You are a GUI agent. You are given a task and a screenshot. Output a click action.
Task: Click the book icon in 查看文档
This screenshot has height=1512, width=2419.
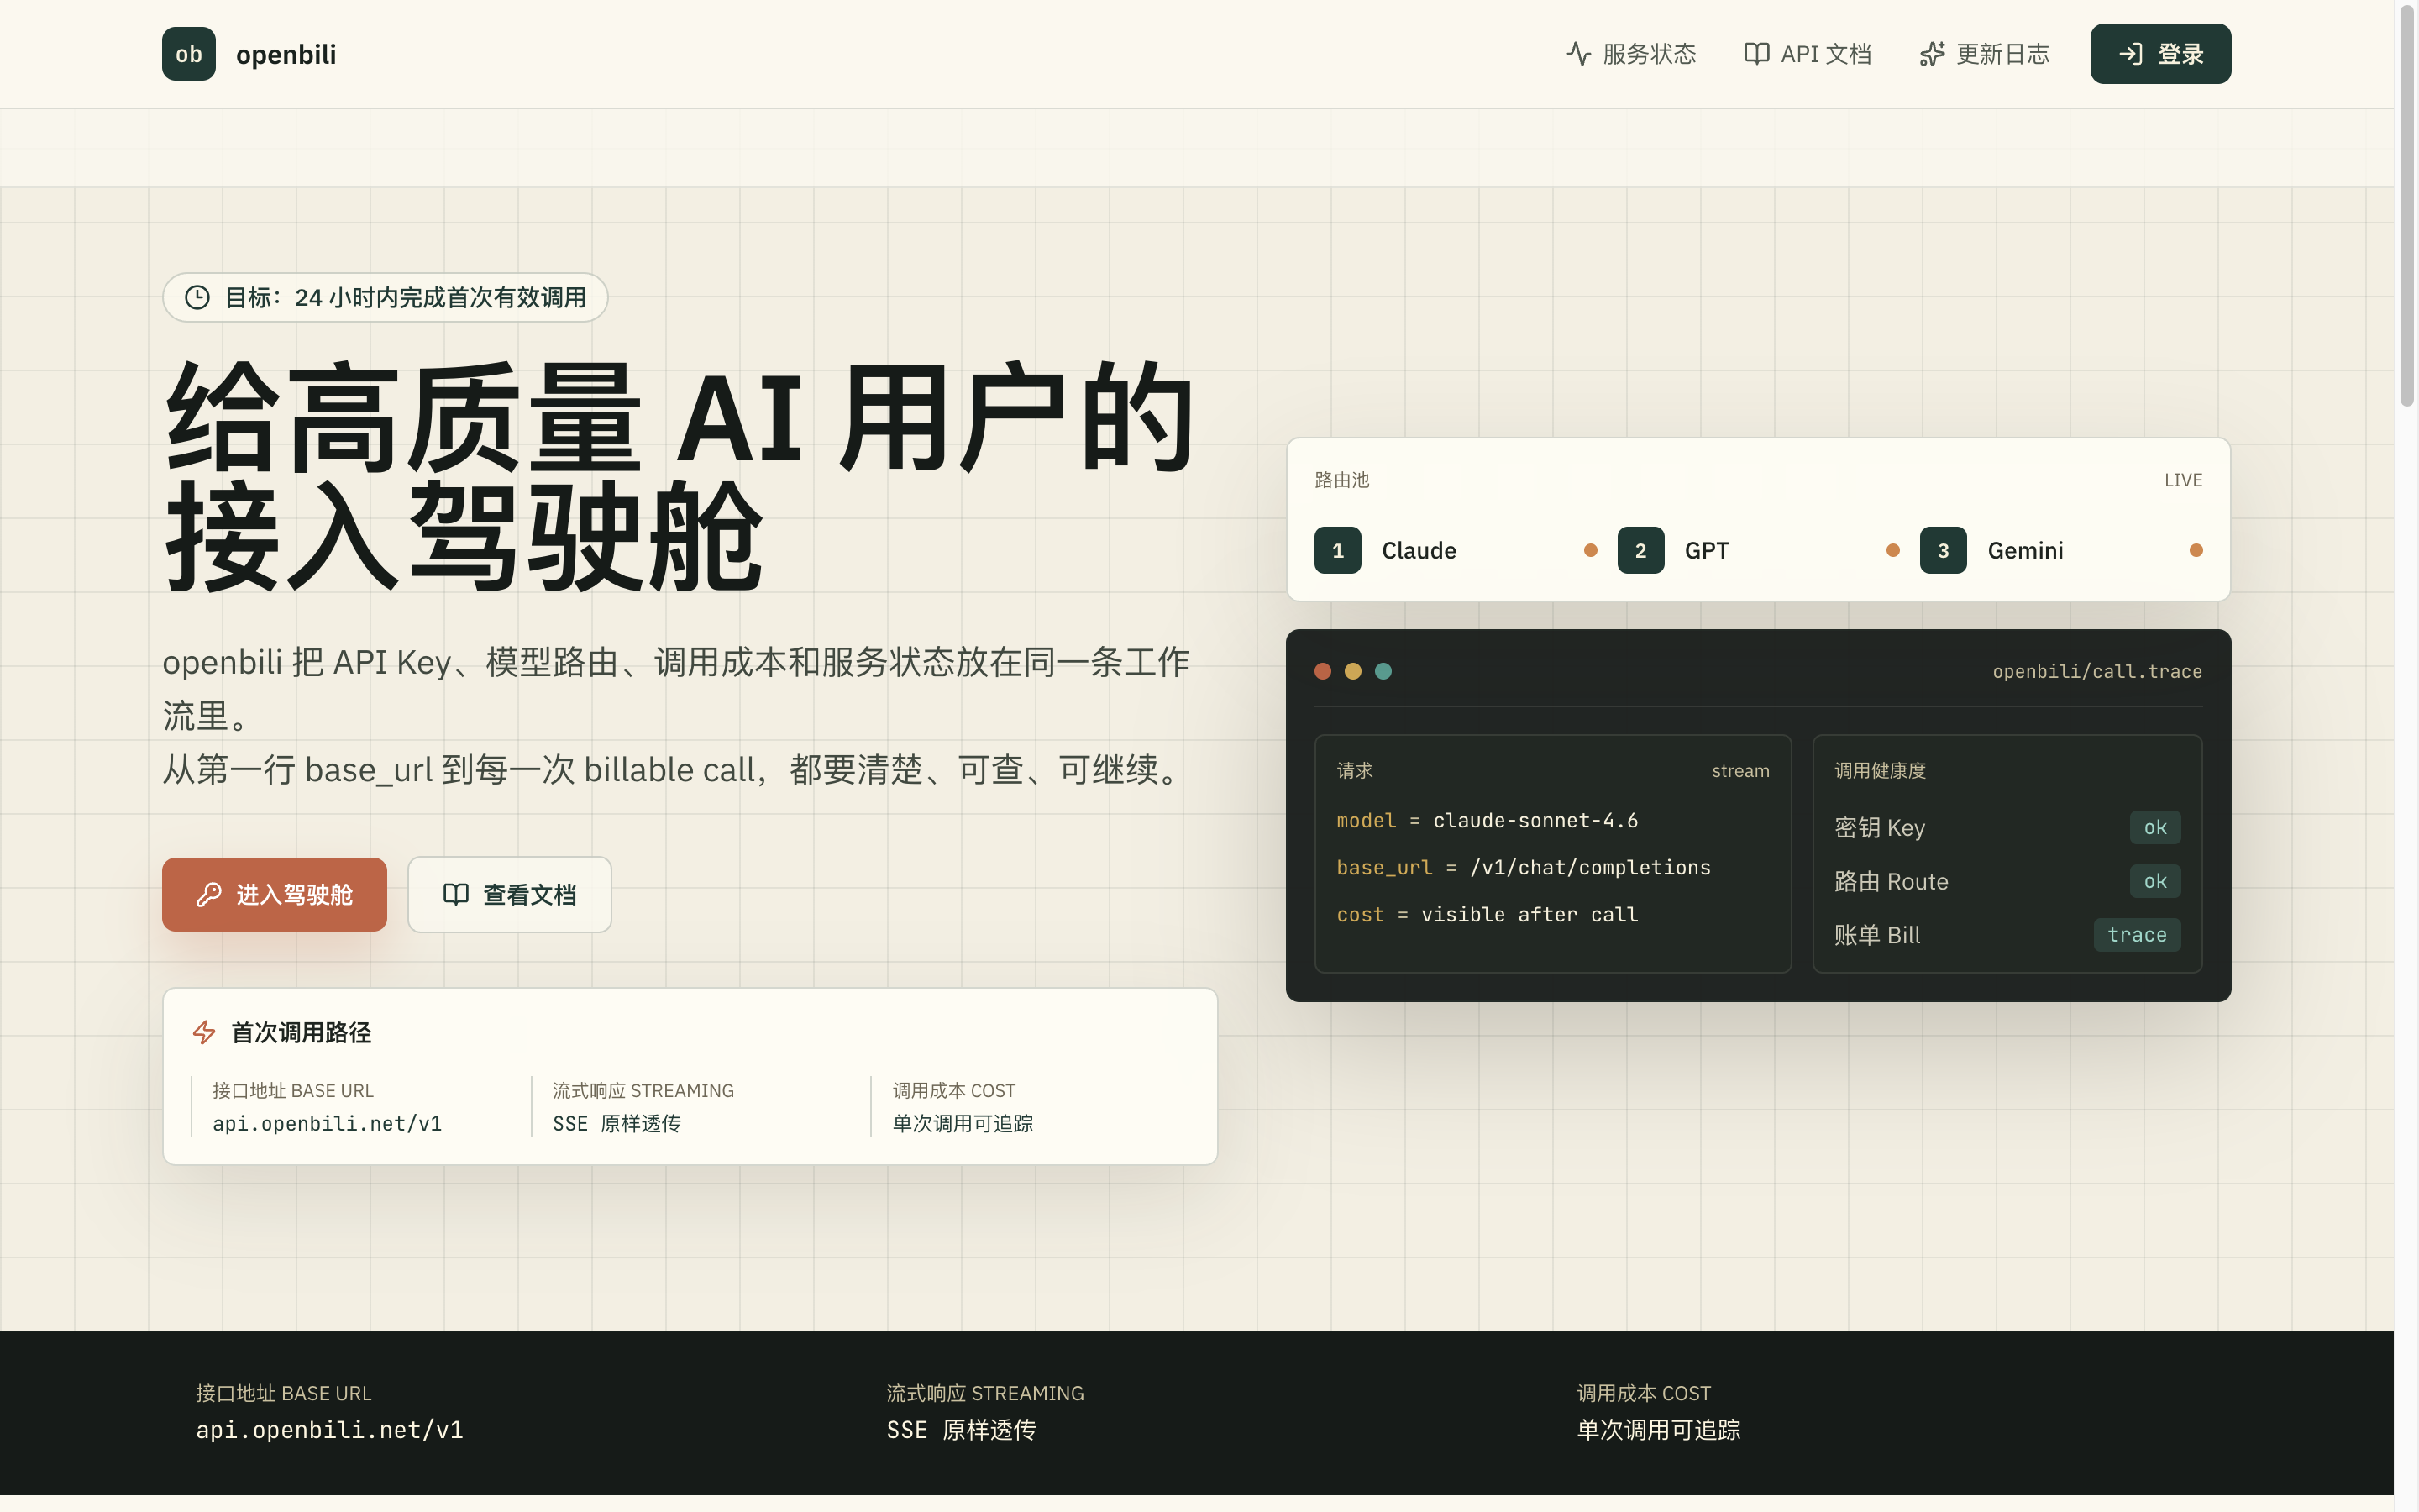(x=456, y=894)
